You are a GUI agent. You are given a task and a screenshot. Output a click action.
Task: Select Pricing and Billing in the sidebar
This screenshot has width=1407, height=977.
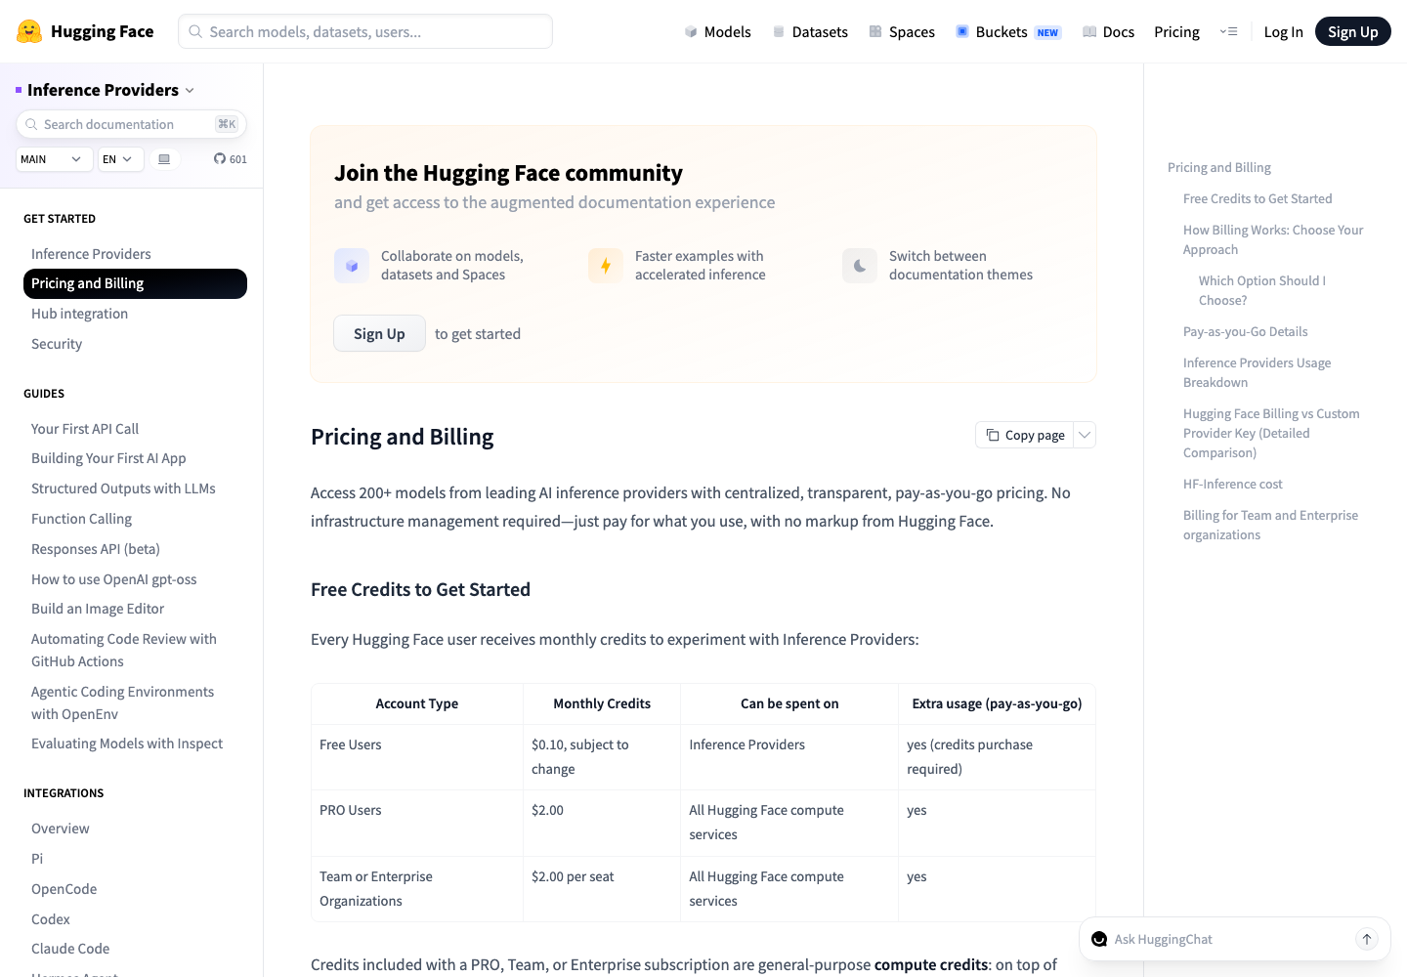[135, 283]
